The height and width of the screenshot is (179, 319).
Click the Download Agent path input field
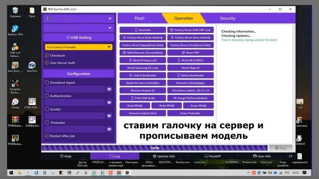pyautogui.click(x=75, y=89)
